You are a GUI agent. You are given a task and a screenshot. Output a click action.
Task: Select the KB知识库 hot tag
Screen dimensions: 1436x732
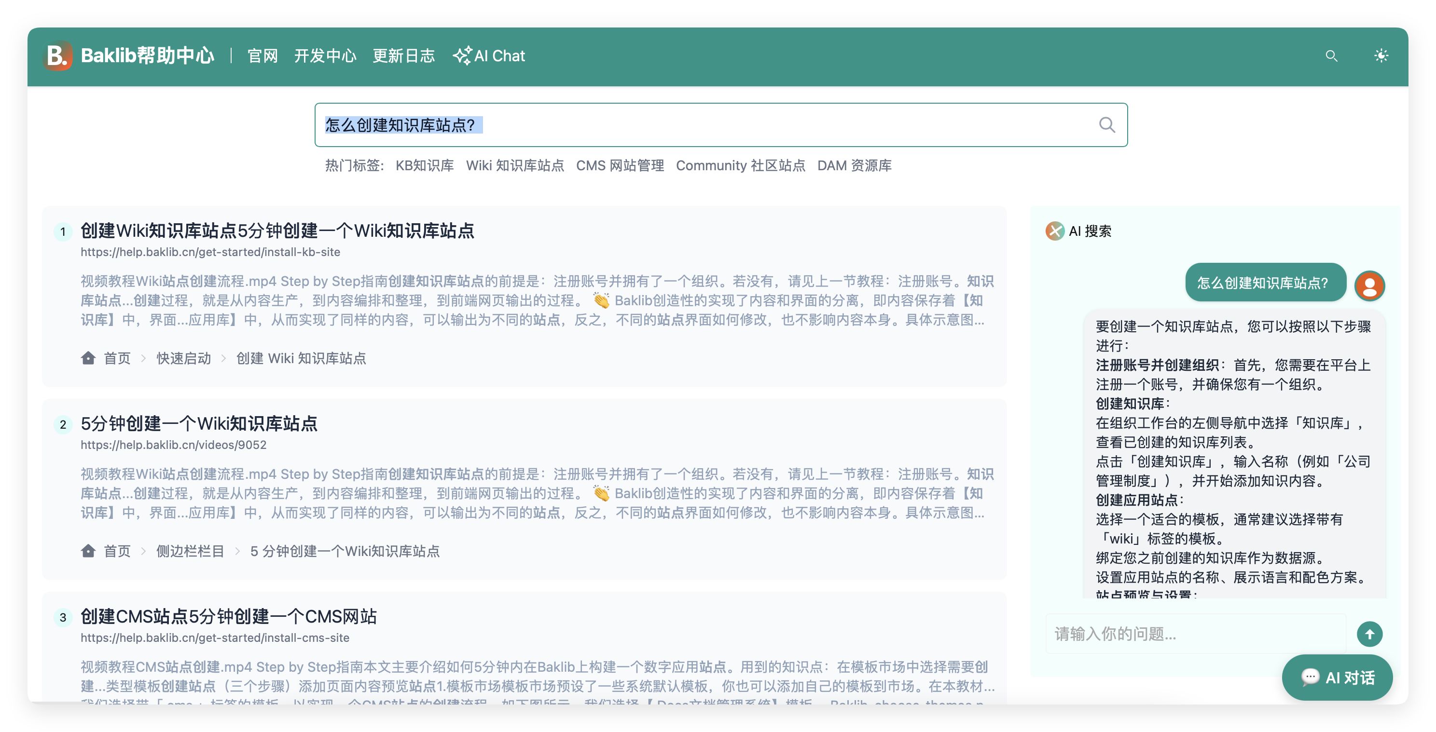tap(425, 165)
